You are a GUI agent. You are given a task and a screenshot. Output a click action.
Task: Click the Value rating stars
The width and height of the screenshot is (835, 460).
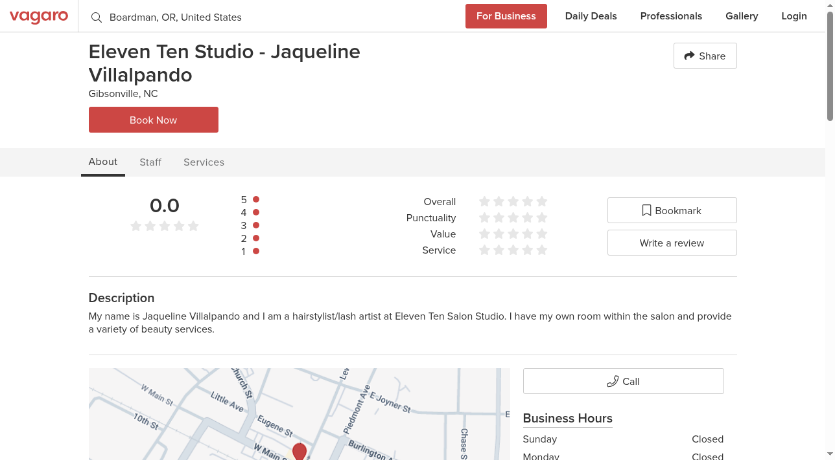point(513,234)
